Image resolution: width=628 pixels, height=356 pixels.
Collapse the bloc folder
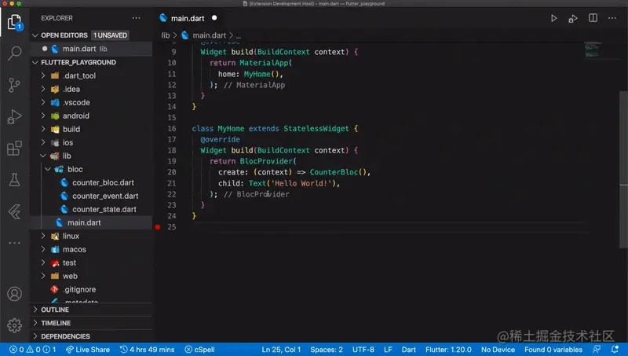91,169
